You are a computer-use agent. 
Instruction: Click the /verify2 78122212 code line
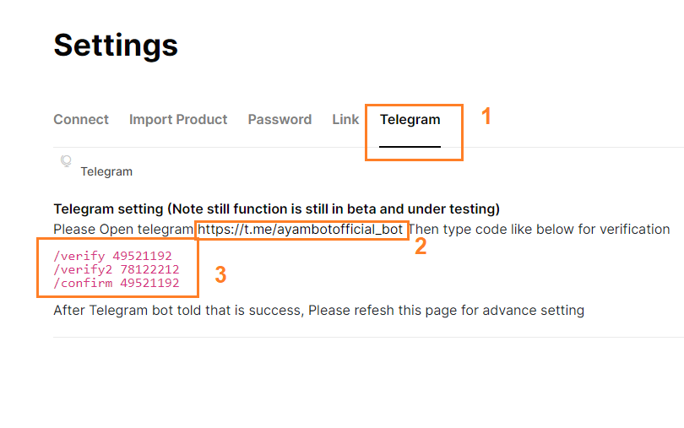point(116,269)
